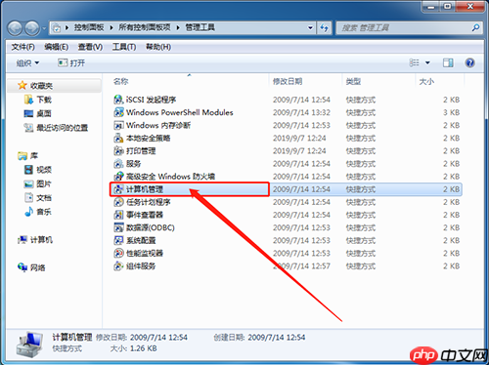Select the 本地安全策略 icon

118,138
